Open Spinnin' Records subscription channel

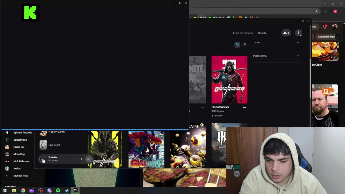[19, 133]
